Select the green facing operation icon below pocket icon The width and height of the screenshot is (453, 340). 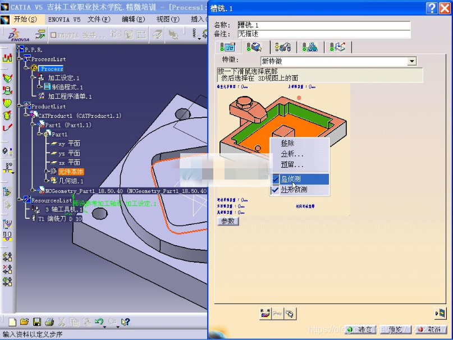pos(7,91)
